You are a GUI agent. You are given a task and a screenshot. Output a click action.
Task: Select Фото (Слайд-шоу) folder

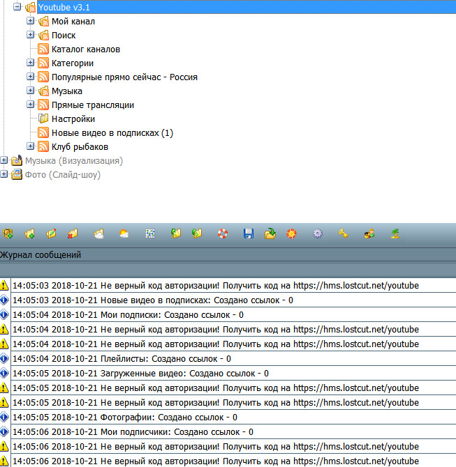click(x=62, y=174)
